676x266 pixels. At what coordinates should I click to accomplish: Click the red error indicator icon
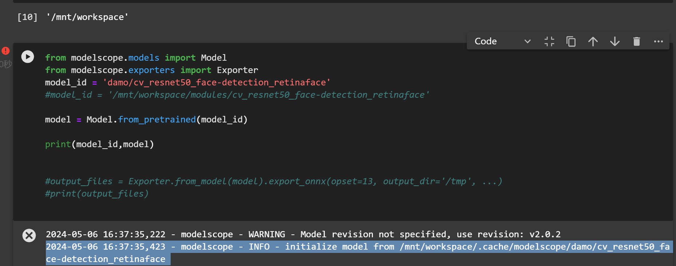click(5, 51)
